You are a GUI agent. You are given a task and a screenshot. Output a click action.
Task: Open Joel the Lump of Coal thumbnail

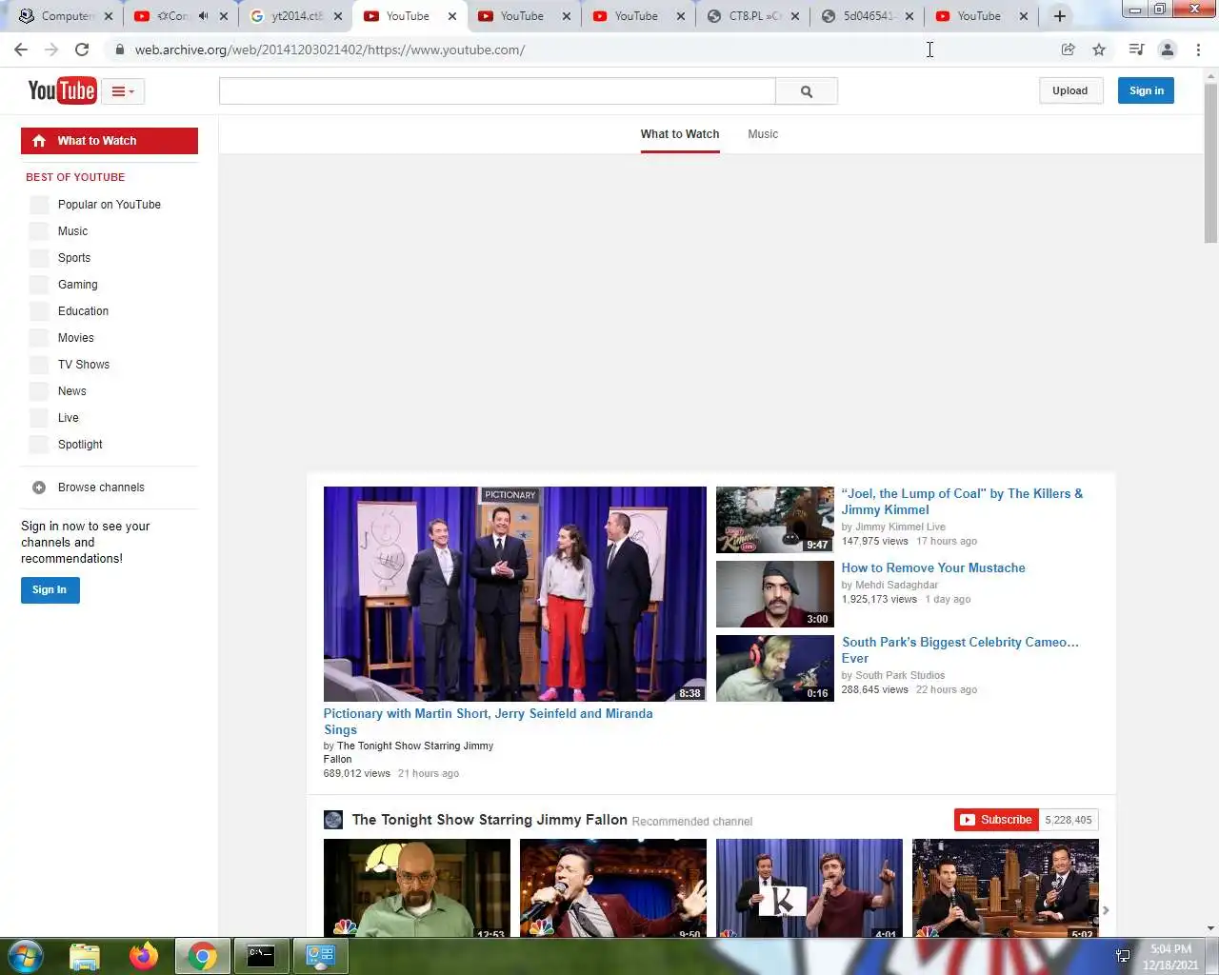[x=775, y=520]
